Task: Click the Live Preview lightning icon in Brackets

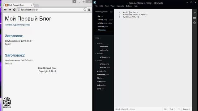Action: point(195,13)
